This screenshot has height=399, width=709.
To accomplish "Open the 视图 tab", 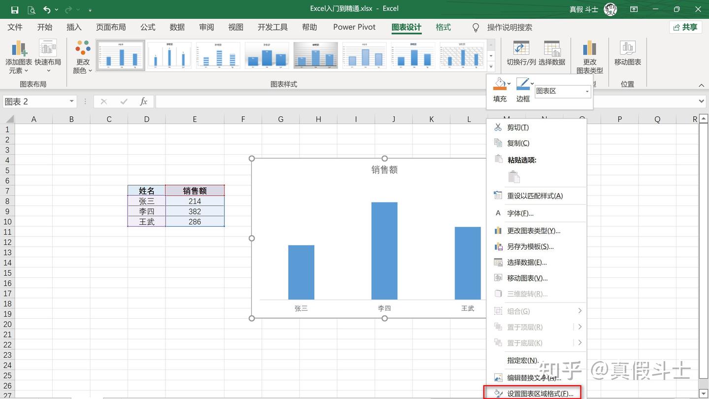I will [x=236, y=27].
